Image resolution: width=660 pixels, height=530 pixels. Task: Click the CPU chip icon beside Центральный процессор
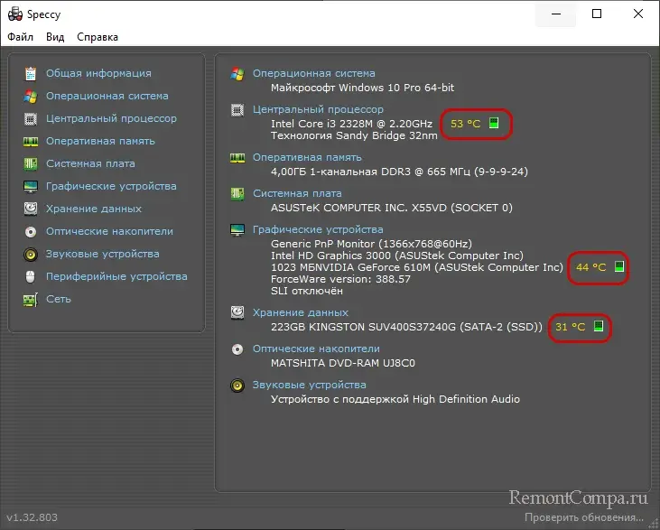pyautogui.click(x=31, y=118)
